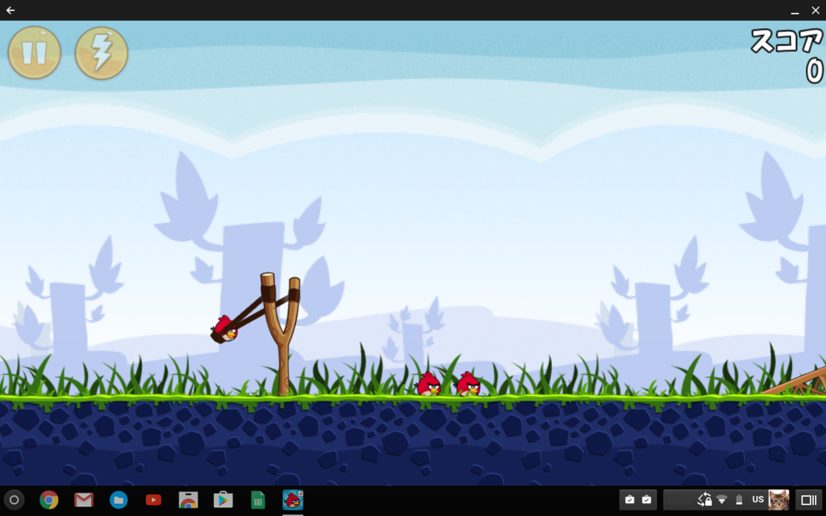Pause the game with the pause button
The image size is (826, 516).
[x=34, y=52]
